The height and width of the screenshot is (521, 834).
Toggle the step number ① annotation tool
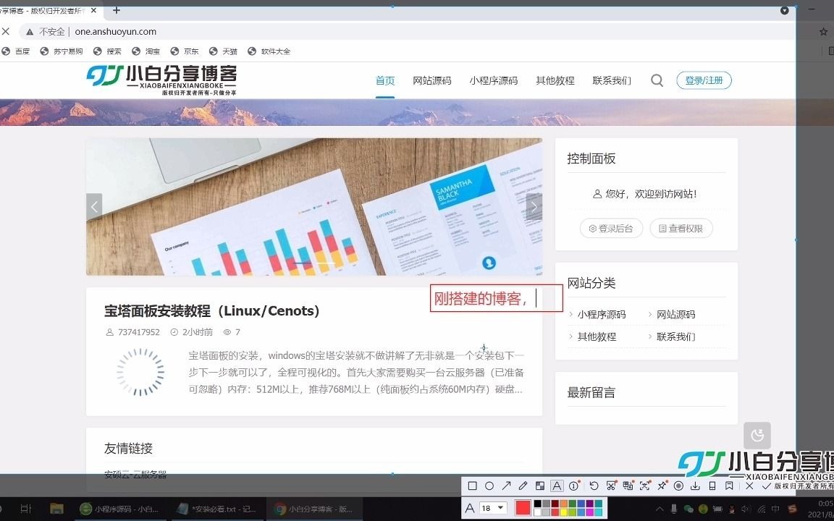[573, 486]
